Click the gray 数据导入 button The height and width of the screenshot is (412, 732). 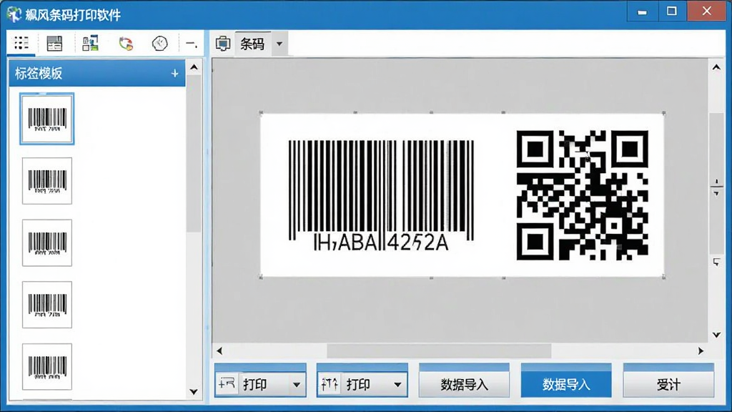point(464,381)
